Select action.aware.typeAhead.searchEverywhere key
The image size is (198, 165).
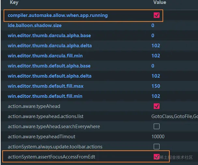point(54,127)
